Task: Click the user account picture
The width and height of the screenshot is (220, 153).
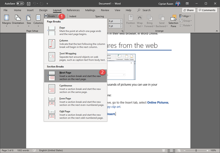Action: pyautogui.click(x=178, y=4)
